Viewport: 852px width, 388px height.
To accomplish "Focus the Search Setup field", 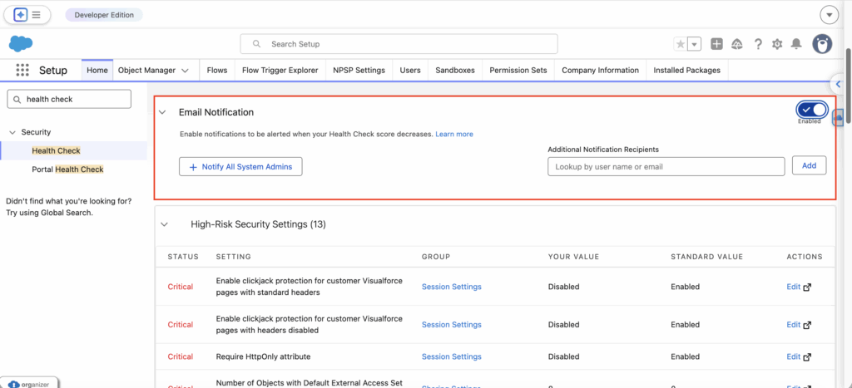I will point(399,44).
